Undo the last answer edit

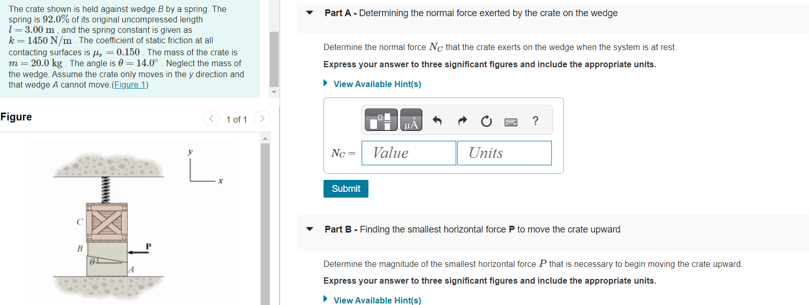coord(437,121)
